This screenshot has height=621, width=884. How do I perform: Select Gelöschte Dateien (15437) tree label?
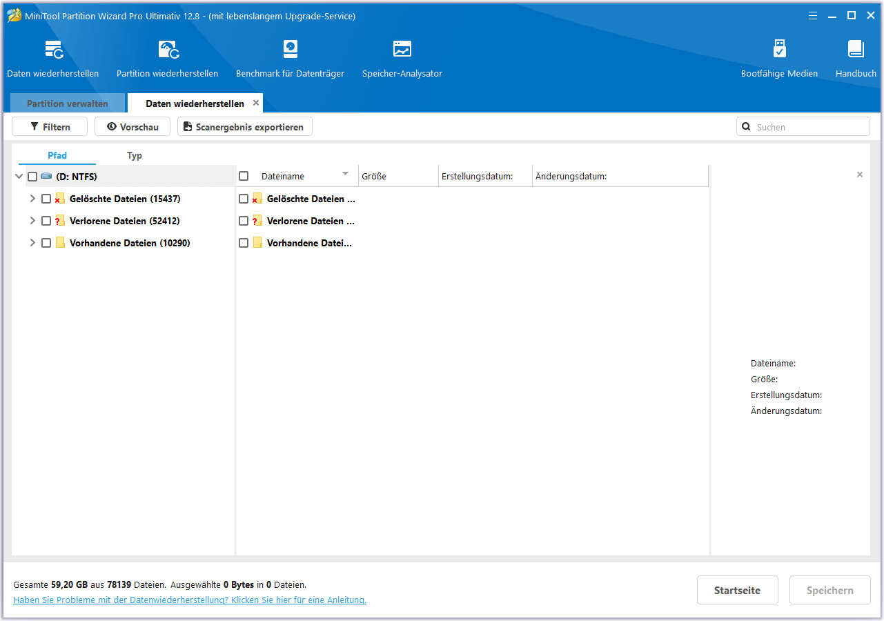125,199
